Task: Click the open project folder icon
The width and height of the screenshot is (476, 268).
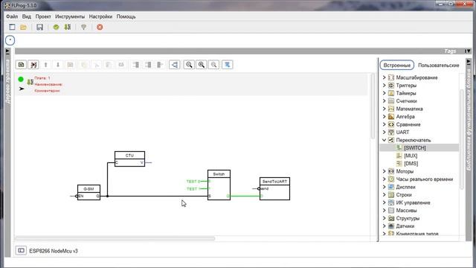Action: coord(23,28)
